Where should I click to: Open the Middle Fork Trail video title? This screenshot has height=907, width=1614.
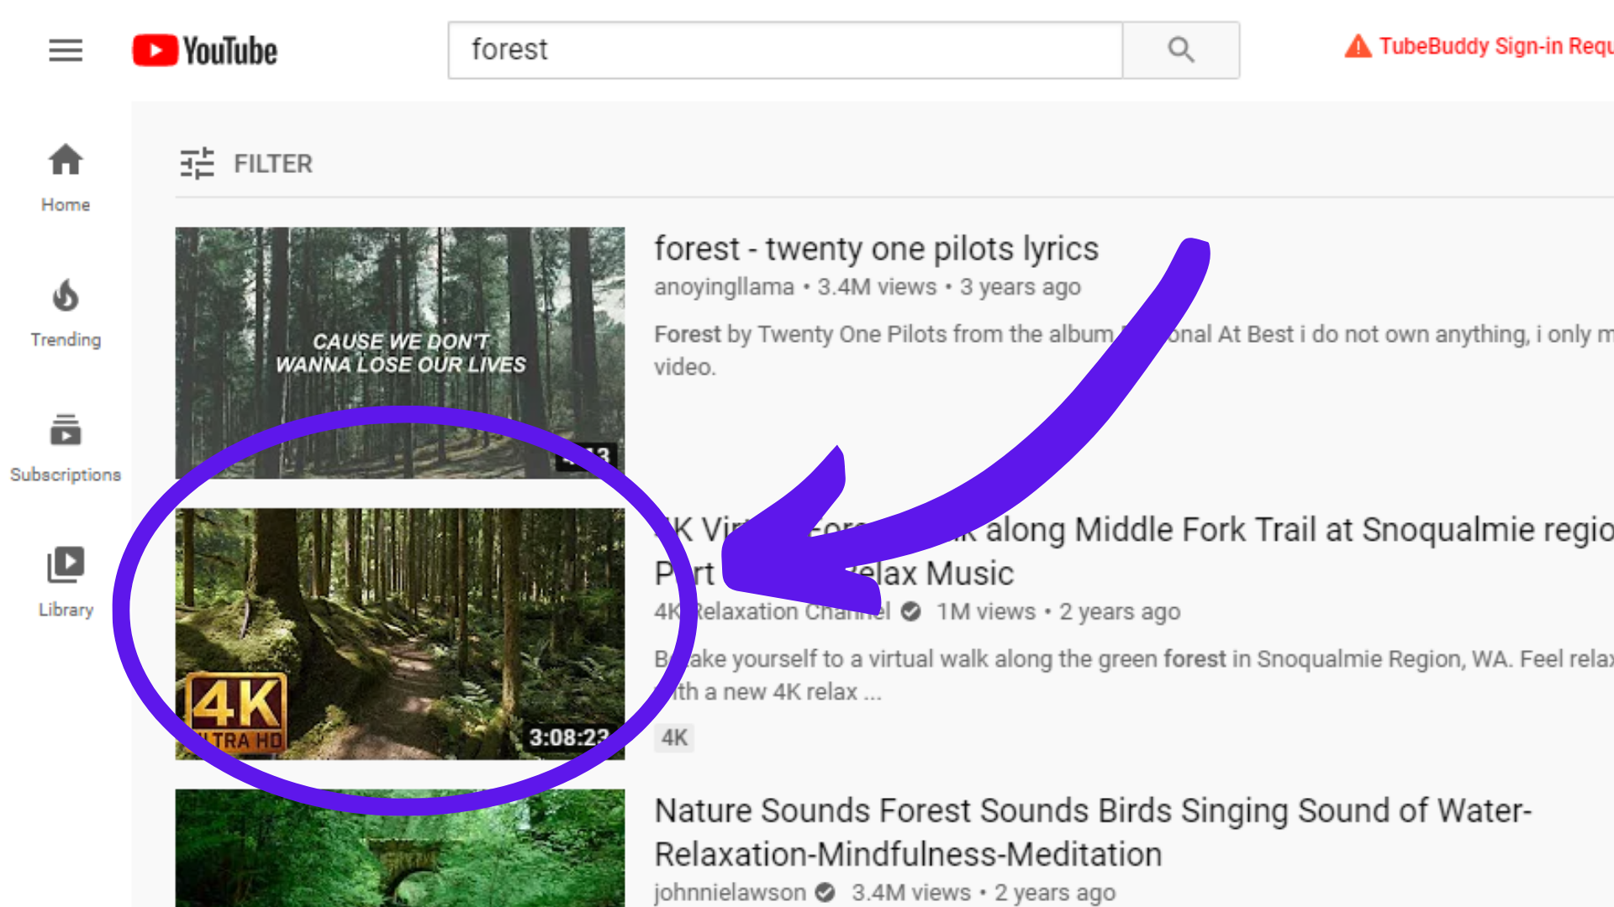coord(1134,552)
